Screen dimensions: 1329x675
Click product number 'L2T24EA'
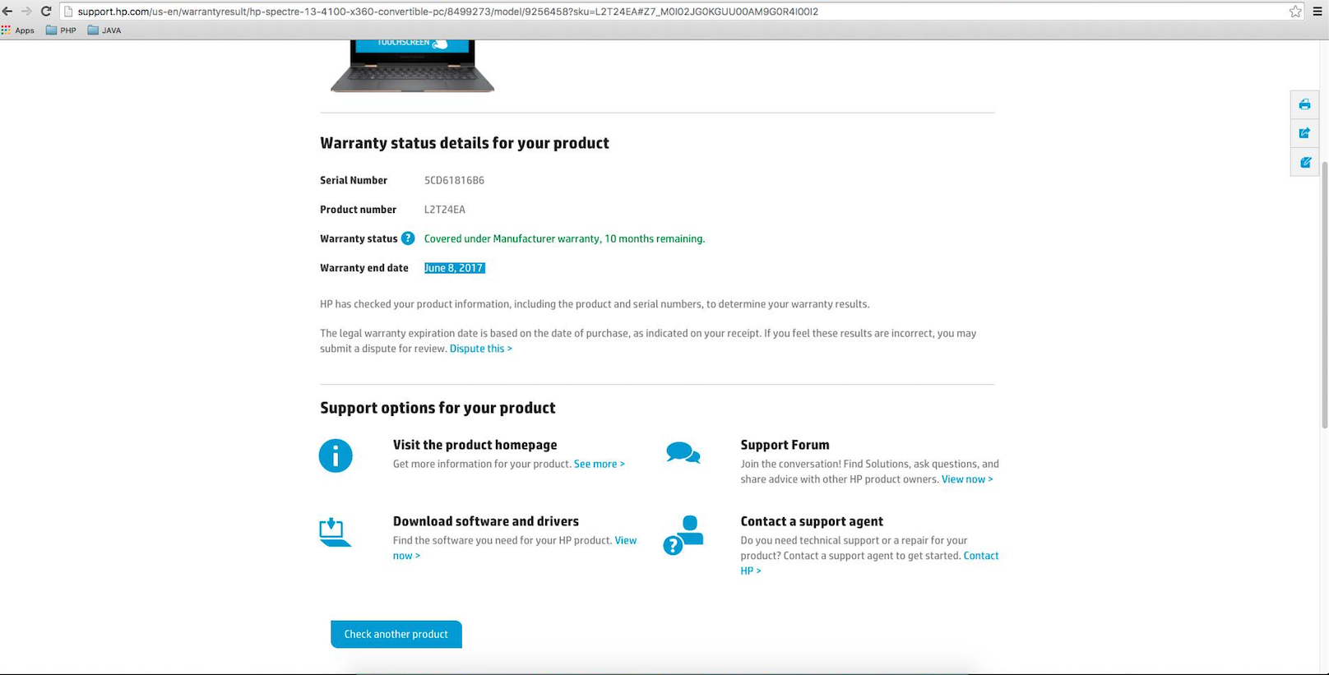445,210
